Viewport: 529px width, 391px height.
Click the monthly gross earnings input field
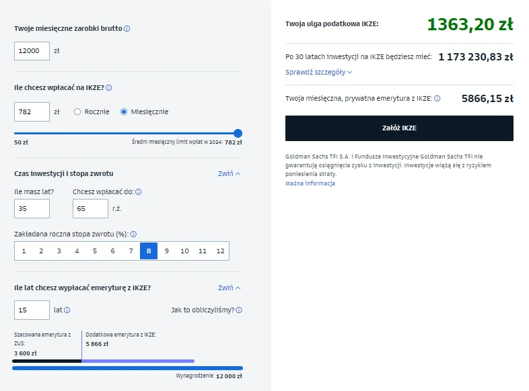(32, 50)
